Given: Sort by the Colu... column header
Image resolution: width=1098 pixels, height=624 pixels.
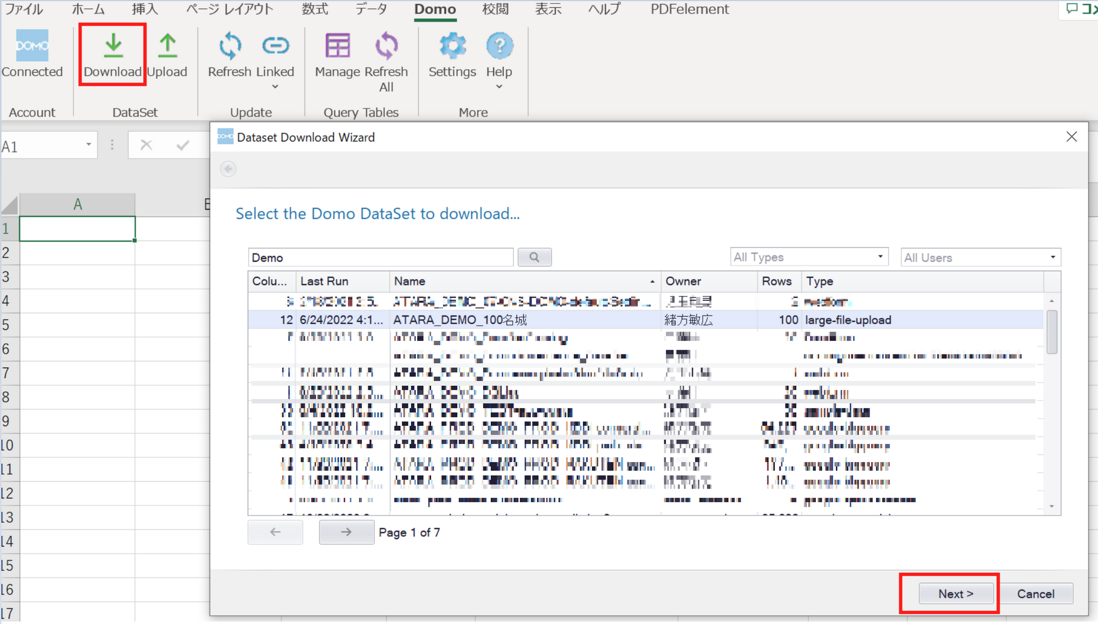Looking at the screenshot, I should pos(272,281).
